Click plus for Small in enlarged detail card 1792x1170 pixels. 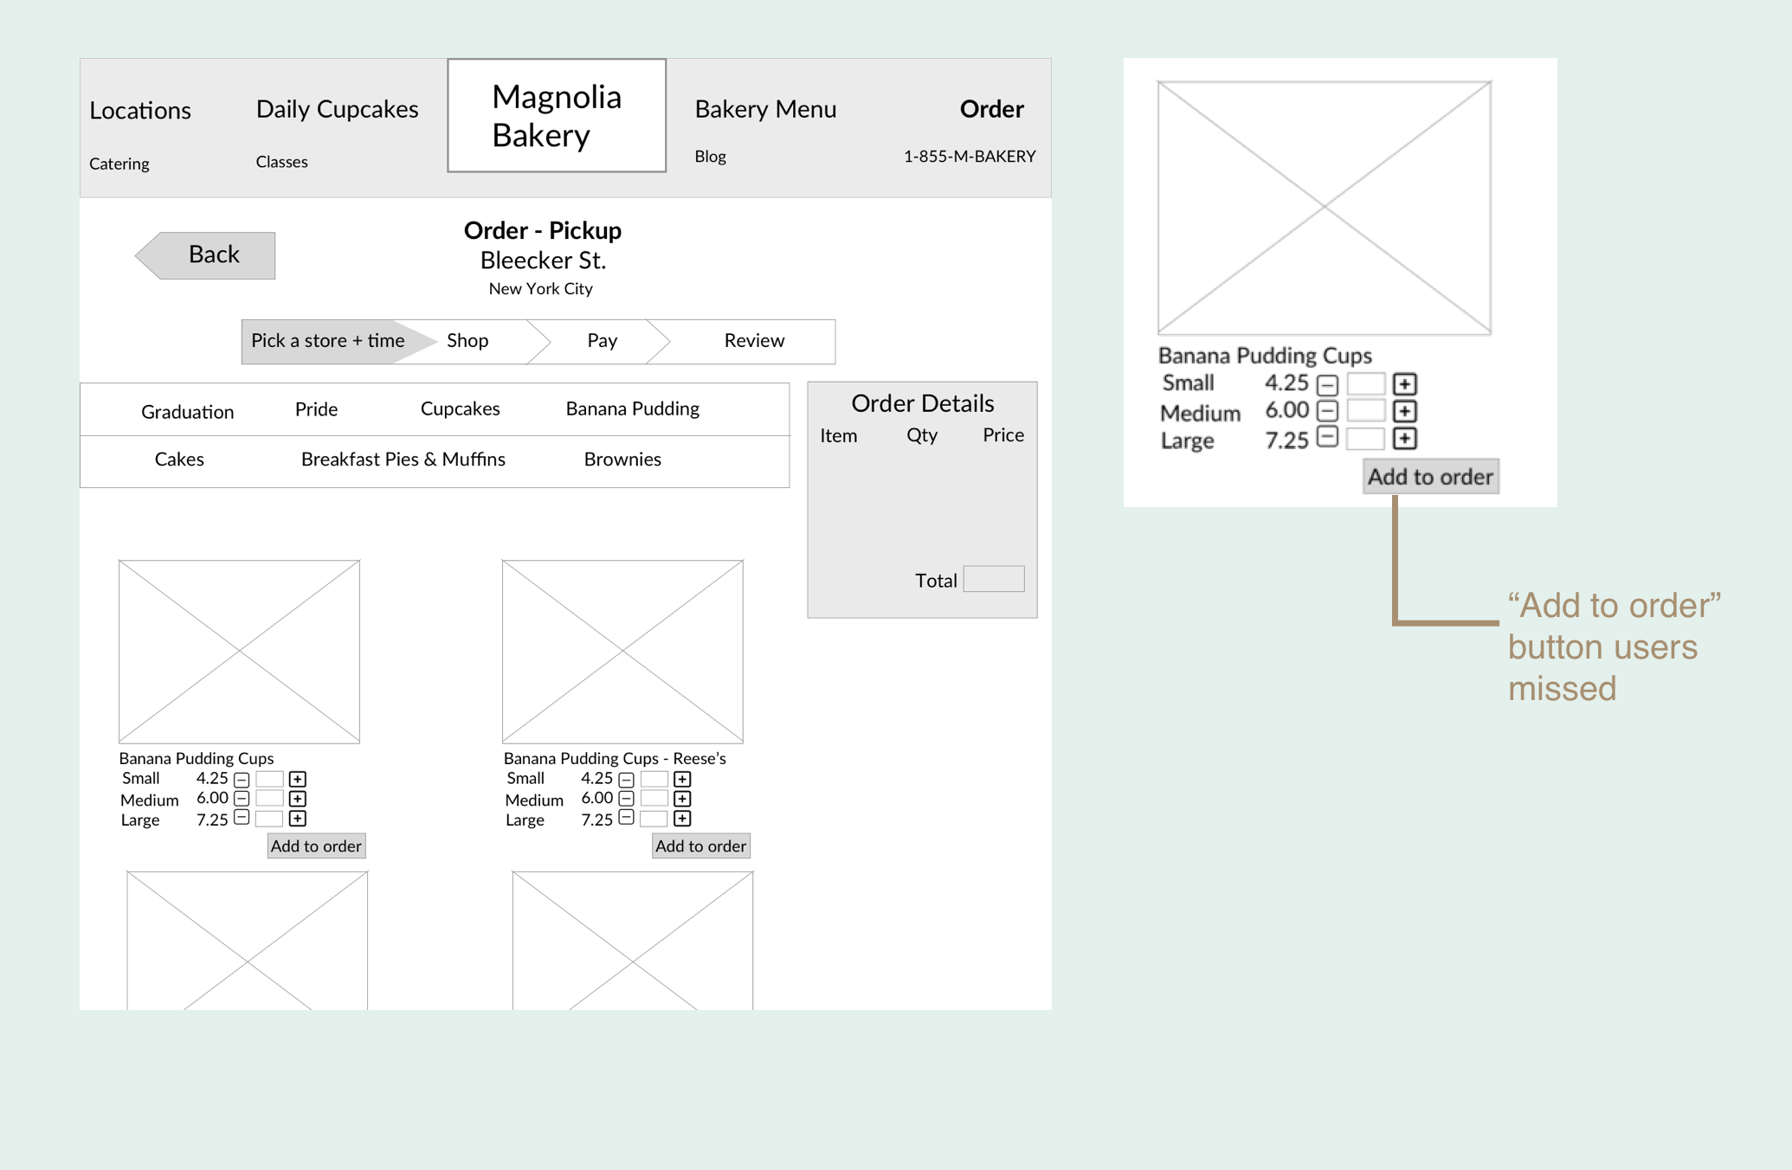coord(1405,383)
